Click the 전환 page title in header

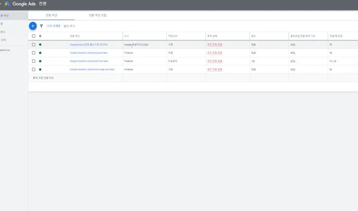click(43, 4)
